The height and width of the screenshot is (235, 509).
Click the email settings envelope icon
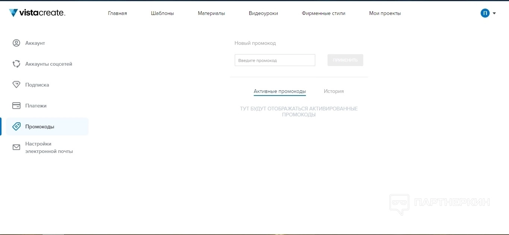(x=16, y=147)
